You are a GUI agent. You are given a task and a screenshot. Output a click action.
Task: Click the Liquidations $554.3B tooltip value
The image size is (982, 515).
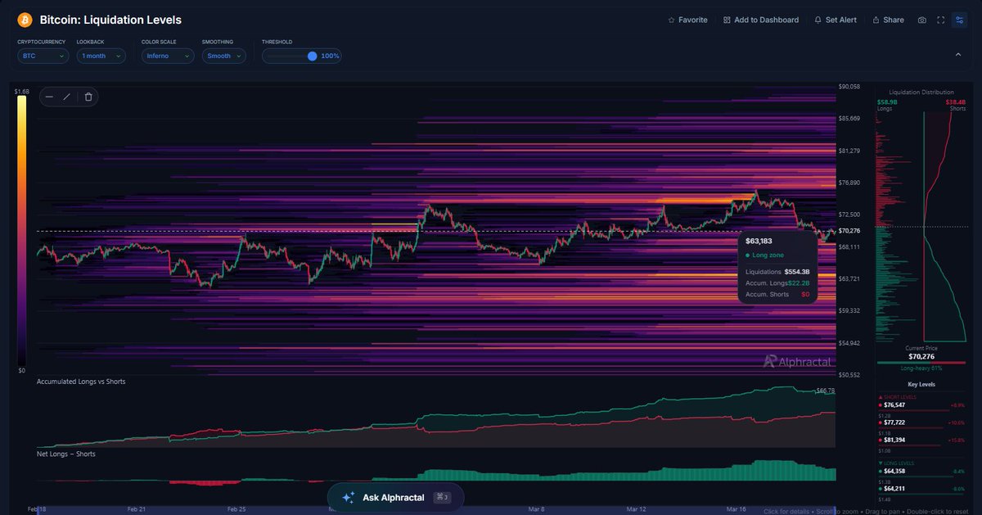[796, 271]
